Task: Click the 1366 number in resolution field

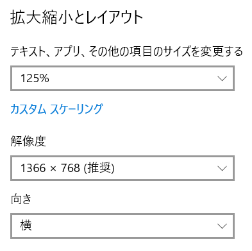Action: 33,168
